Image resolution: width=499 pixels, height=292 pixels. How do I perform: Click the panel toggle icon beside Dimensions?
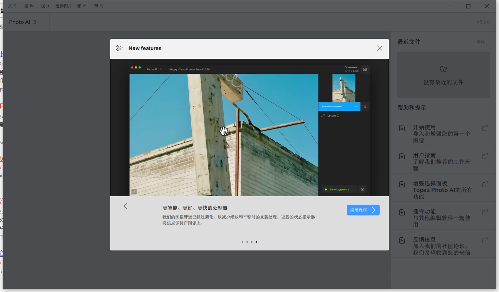pos(365,69)
